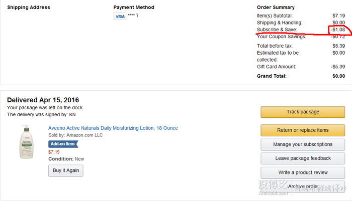This screenshot has height=205, width=352.
Task: Open Aveeno Active Naturals lotion product link
Action: coord(113,128)
